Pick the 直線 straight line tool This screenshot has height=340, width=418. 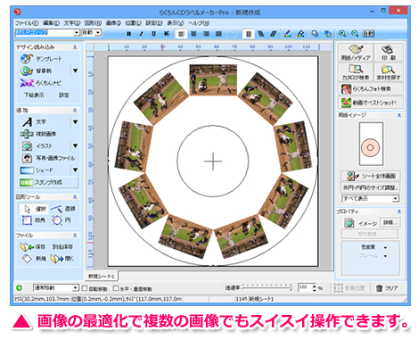(x=62, y=209)
